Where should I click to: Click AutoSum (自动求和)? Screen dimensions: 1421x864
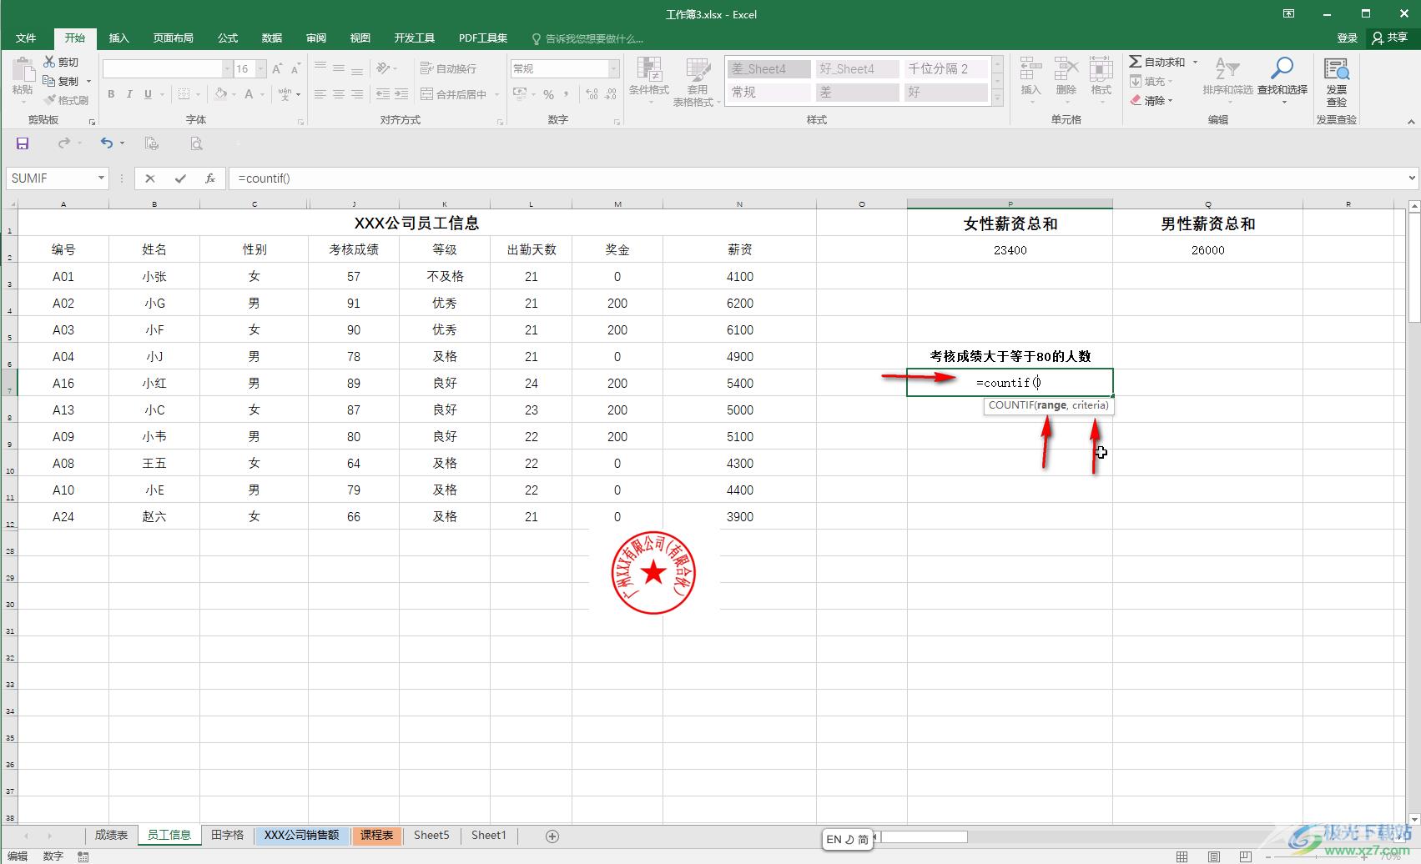pyautogui.click(x=1157, y=62)
